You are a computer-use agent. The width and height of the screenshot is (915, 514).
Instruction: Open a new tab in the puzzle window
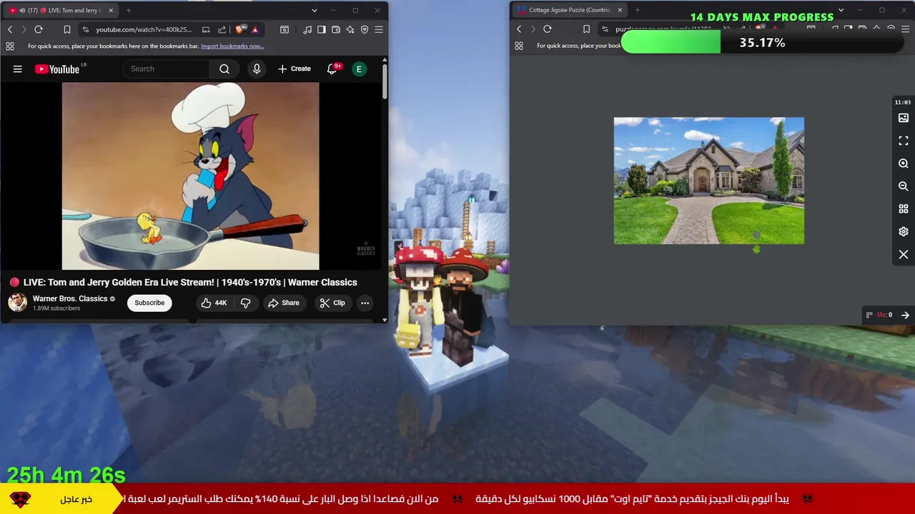638,10
